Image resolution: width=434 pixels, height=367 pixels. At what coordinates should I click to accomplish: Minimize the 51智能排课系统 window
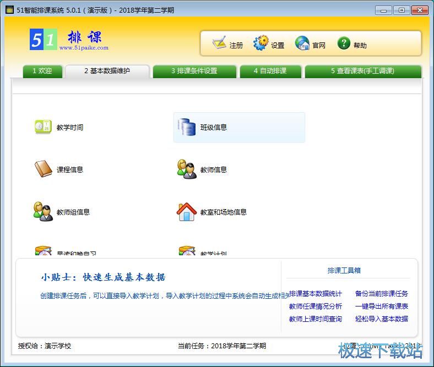[383, 10]
